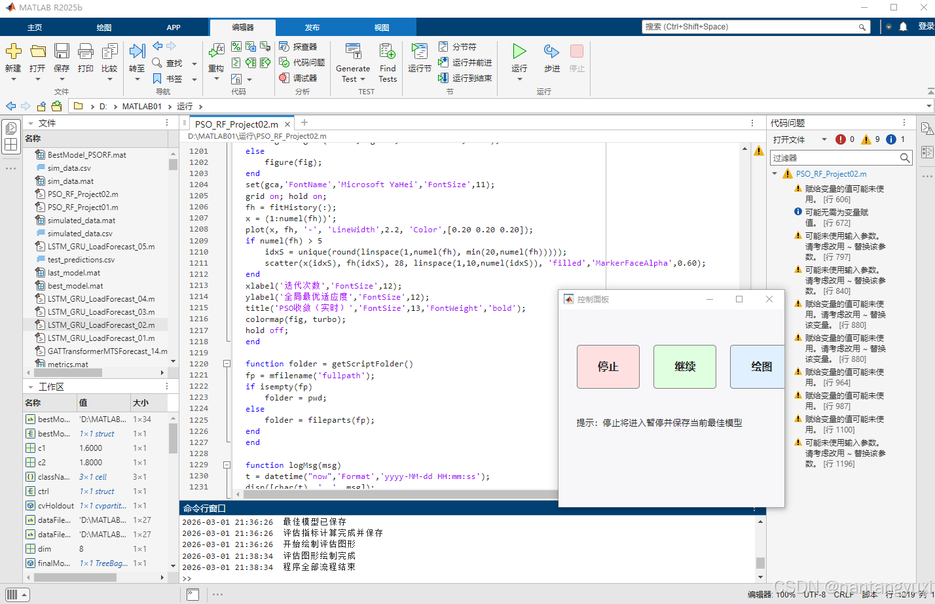Run current section (运行节)

pos(419,51)
